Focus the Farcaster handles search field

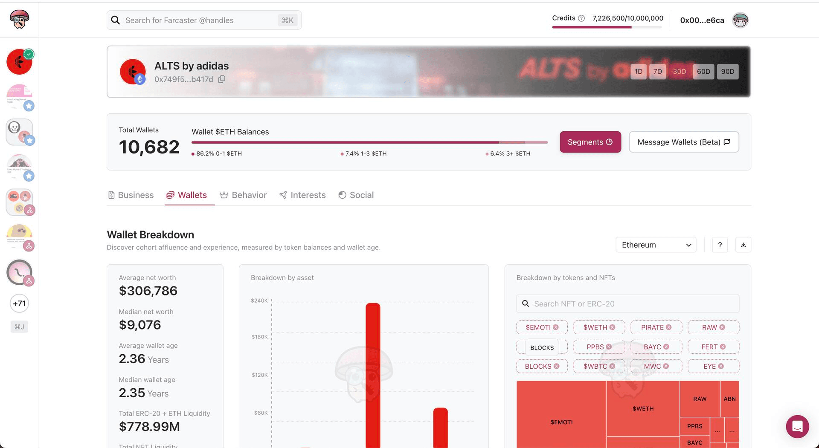point(204,20)
